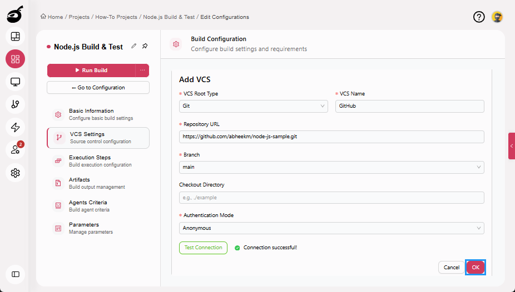This screenshot has width=515, height=292.
Task: Click the Parameters sliders icon
Action: pyautogui.click(x=58, y=228)
